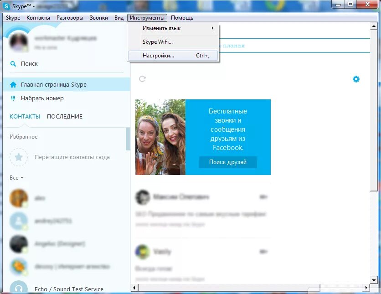Click the Поиск search field
Screen dimensions: 381x294
pos(66,64)
